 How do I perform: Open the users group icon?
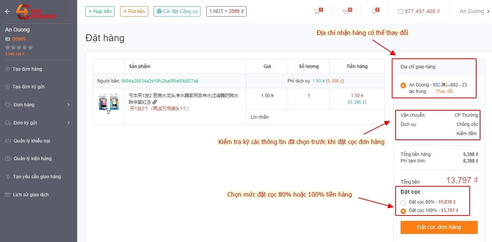pyautogui.click(x=345, y=12)
